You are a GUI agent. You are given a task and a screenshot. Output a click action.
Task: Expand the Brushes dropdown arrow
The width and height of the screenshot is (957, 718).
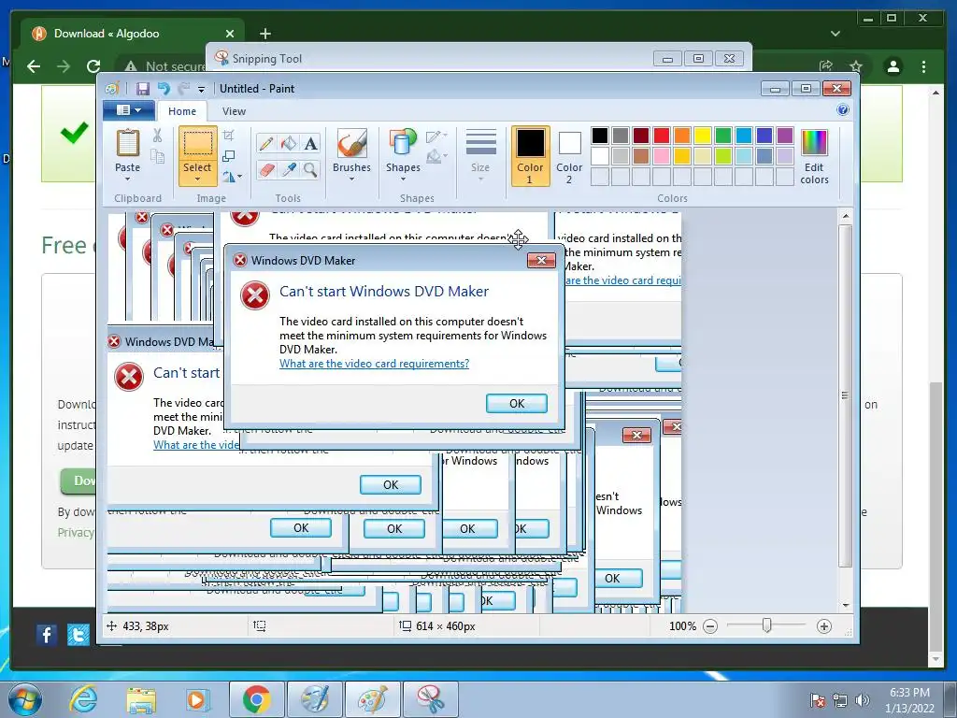pos(352,179)
